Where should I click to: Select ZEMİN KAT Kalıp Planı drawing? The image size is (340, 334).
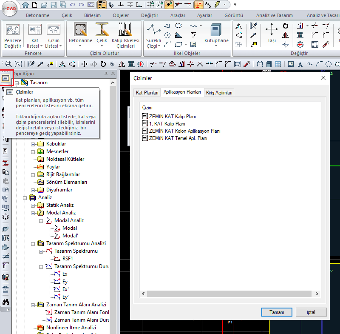point(169,116)
